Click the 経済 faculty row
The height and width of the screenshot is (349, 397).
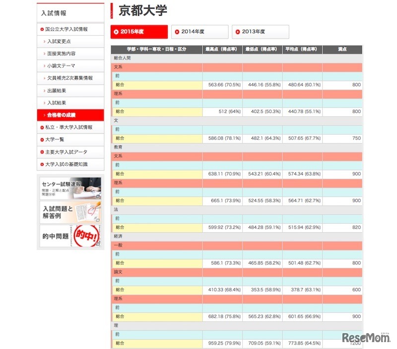click(237, 236)
